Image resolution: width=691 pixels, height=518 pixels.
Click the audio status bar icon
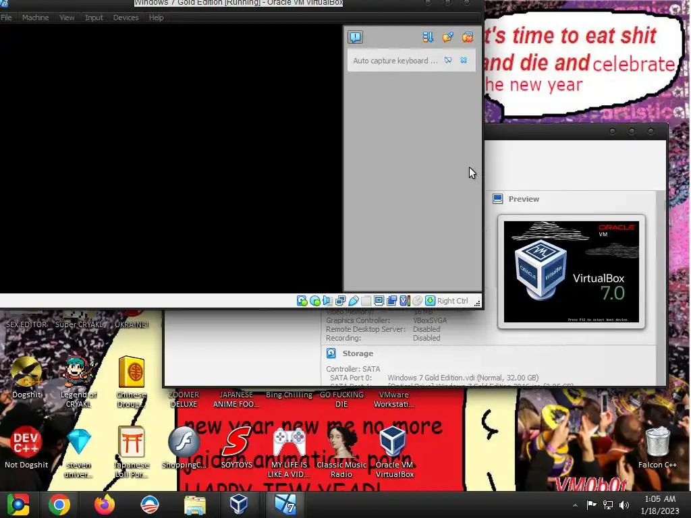tap(327, 301)
